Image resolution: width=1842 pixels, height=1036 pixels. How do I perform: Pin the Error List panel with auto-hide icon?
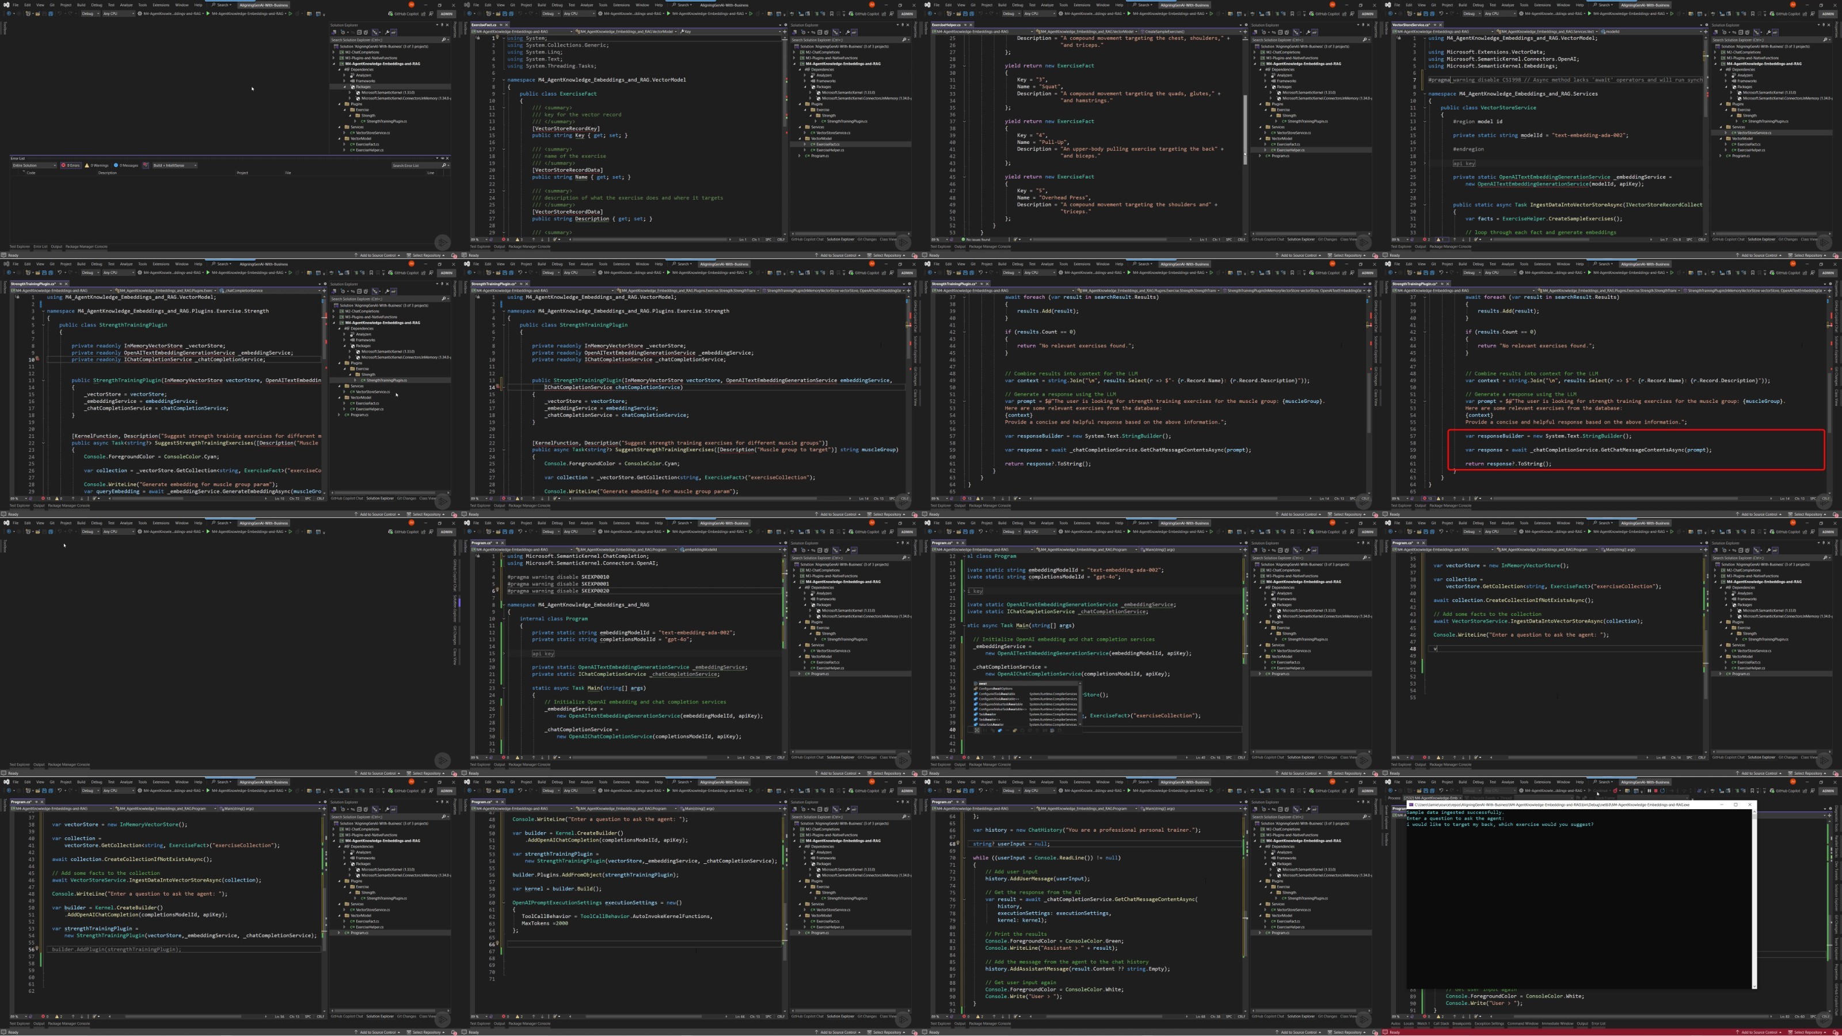pyautogui.click(x=443, y=158)
